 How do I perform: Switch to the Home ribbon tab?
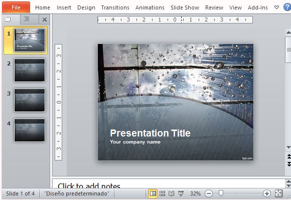pos(43,7)
